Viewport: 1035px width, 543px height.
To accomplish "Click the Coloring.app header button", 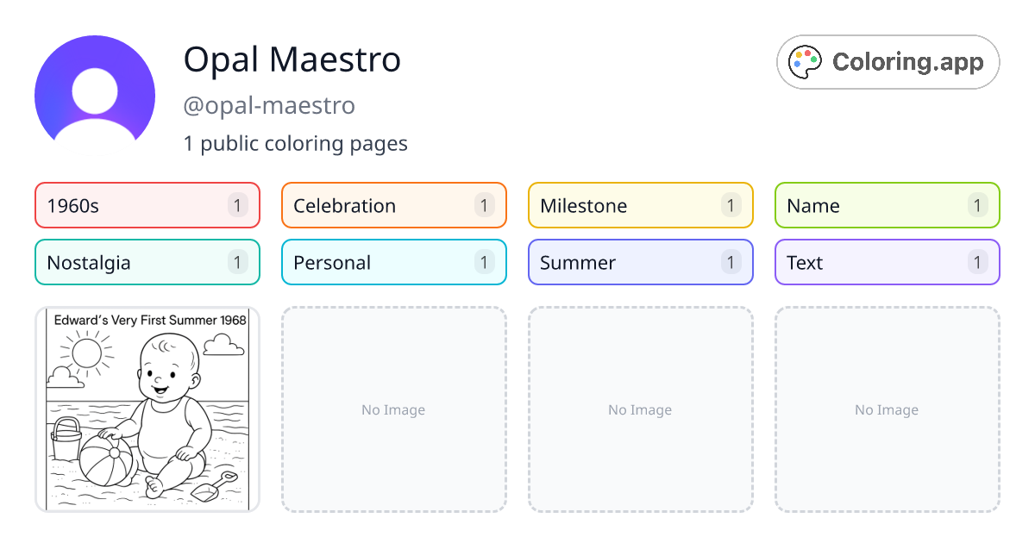I will coord(888,61).
